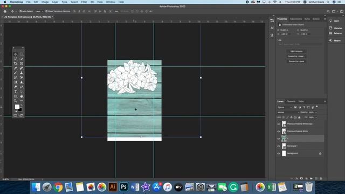Click the add layer mask icon
Image resolution: width=345 pixels, height=194 pixels.
coord(301,178)
